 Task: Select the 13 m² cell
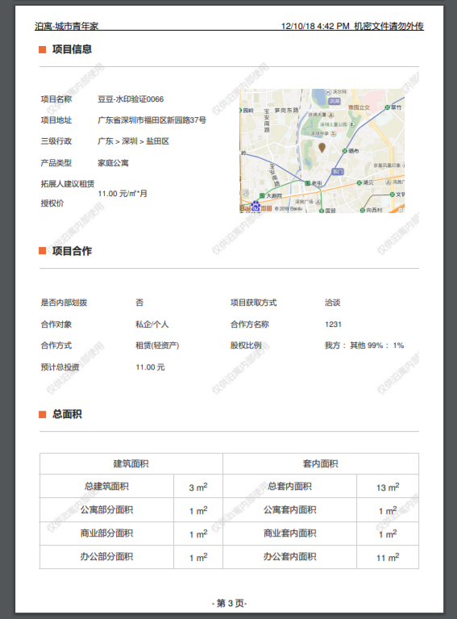point(388,487)
